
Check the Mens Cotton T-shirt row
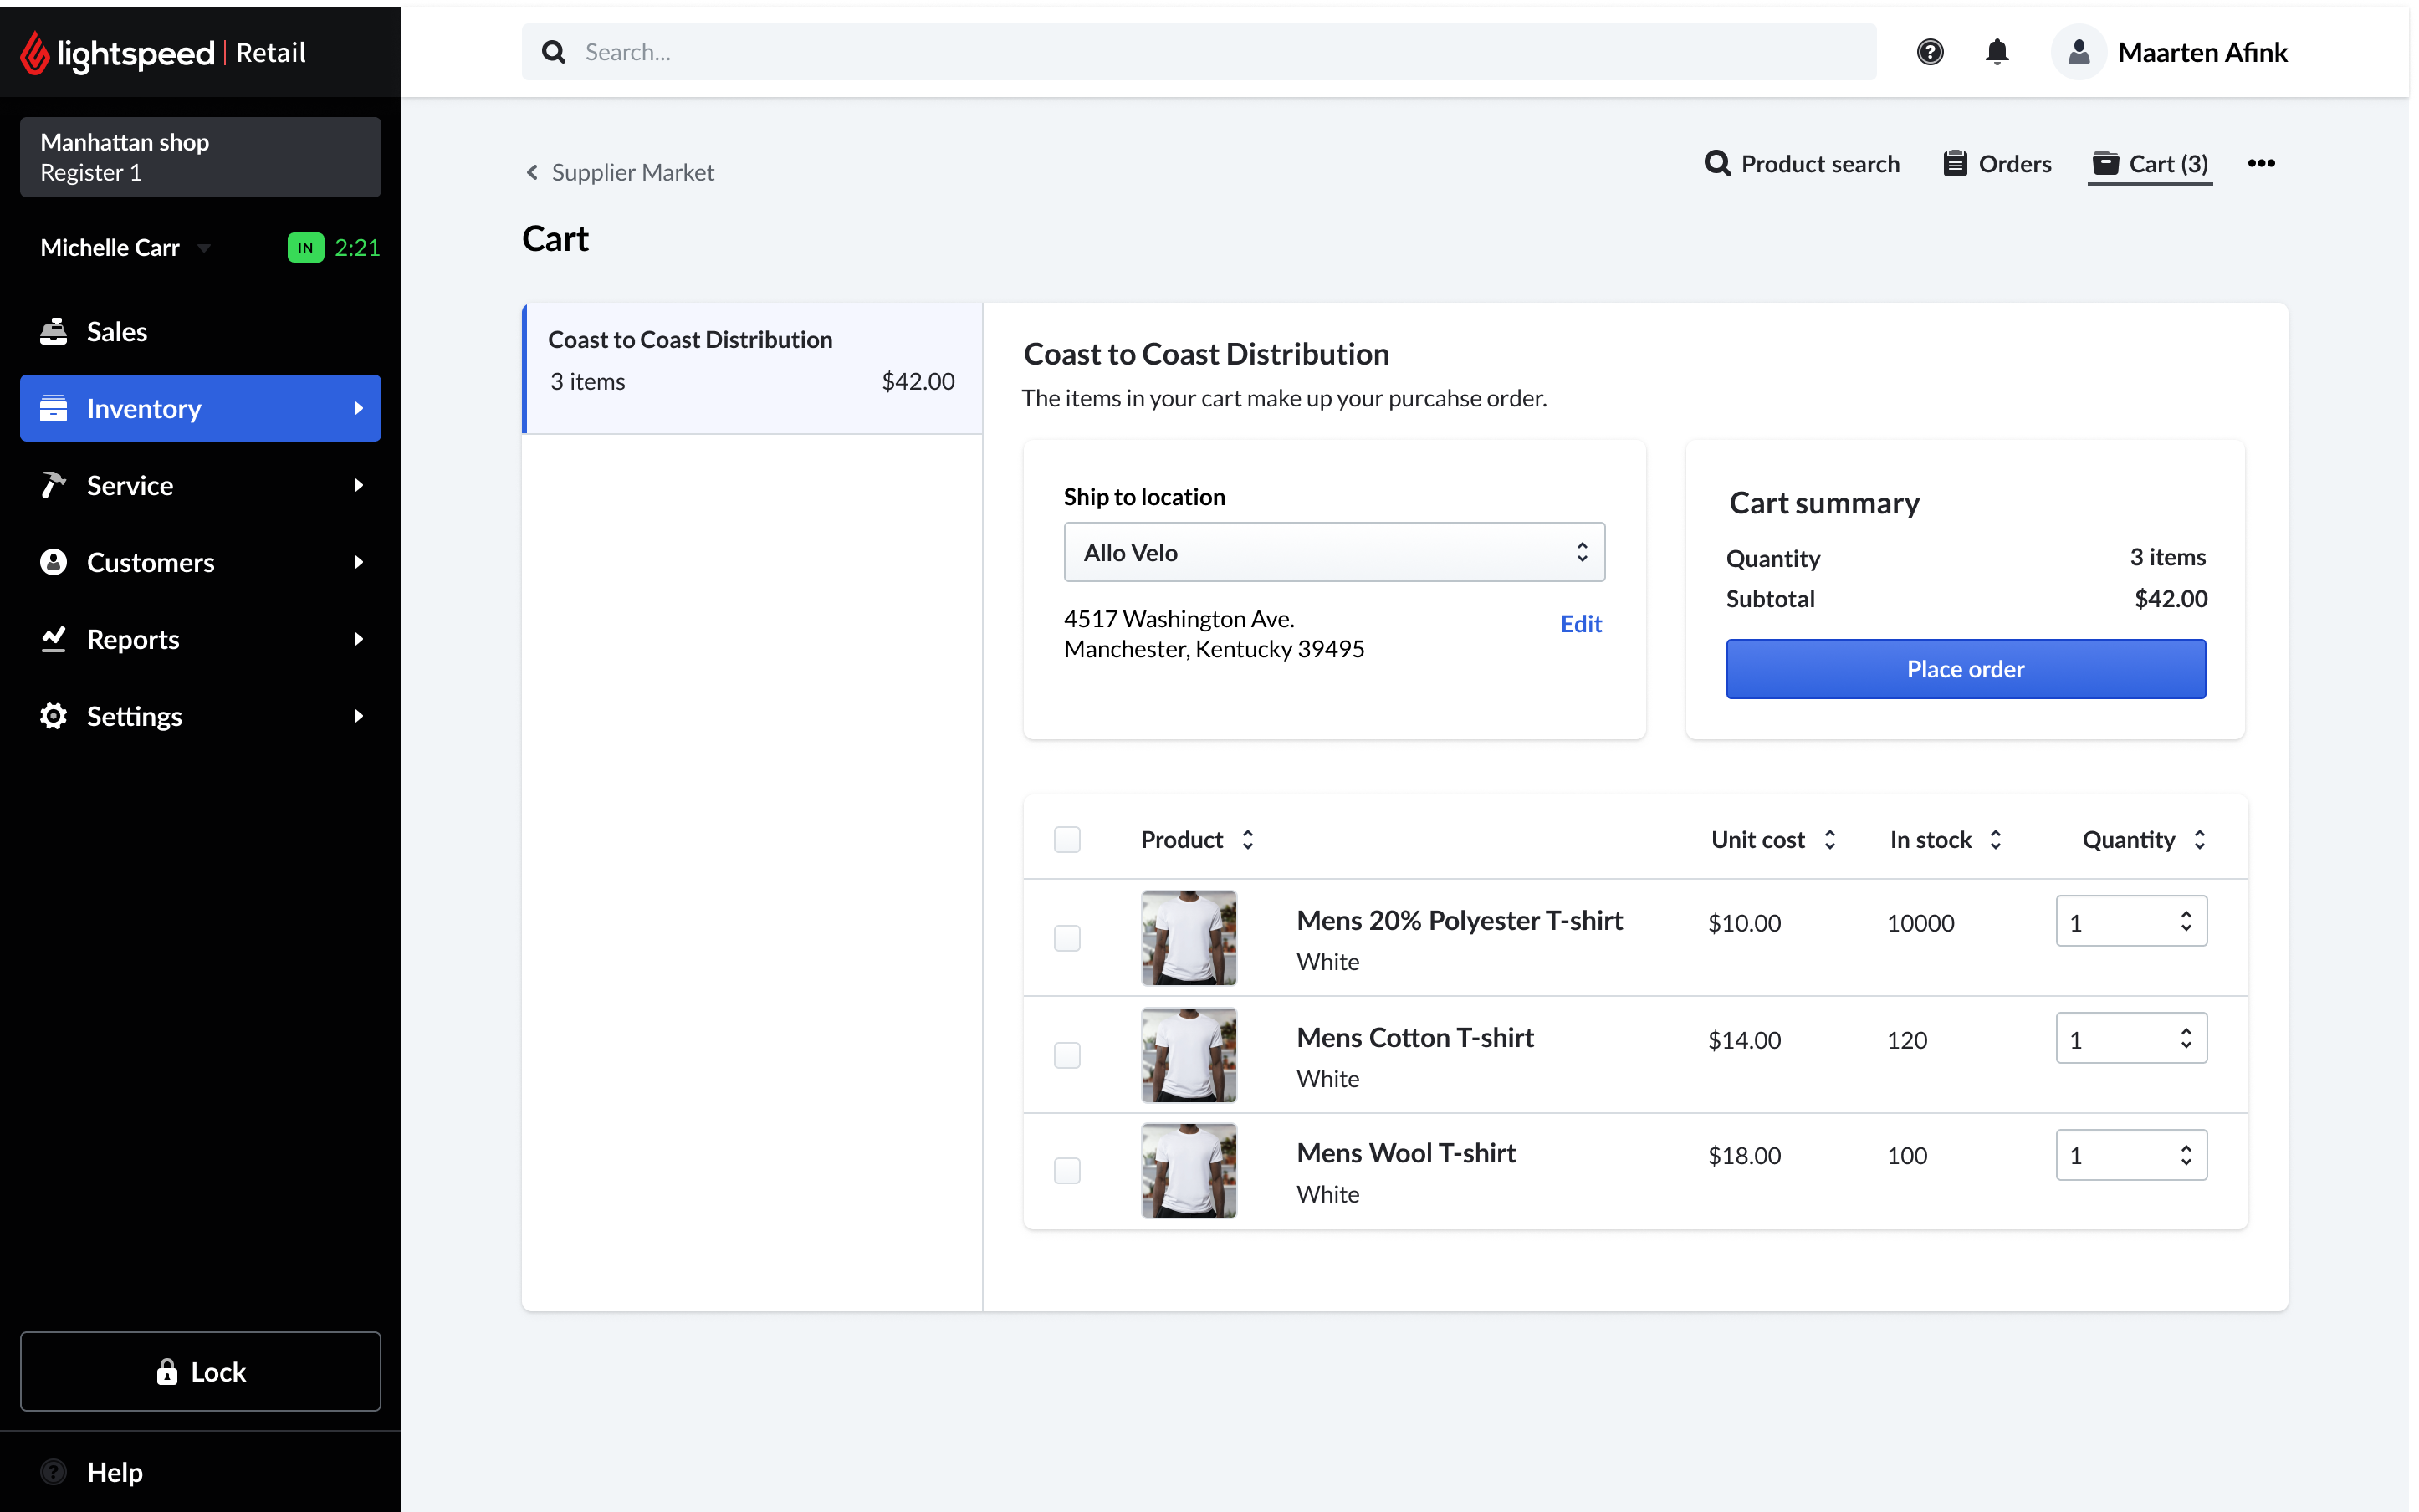click(x=1067, y=1055)
